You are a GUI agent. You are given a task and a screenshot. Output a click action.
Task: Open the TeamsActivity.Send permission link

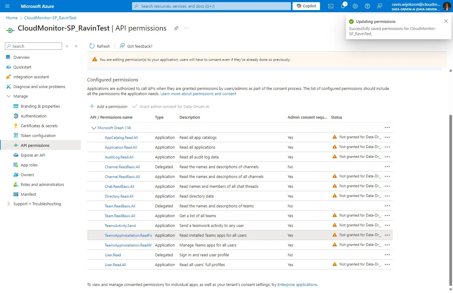tap(120, 226)
